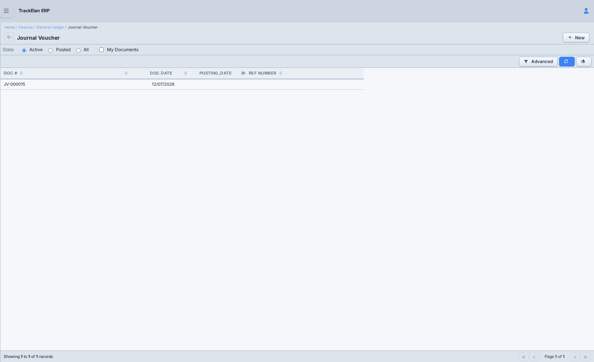Screen dimensions: 594x362
Task: Clear filters with the eraser button
Action: pyautogui.click(x=584, y=62)
